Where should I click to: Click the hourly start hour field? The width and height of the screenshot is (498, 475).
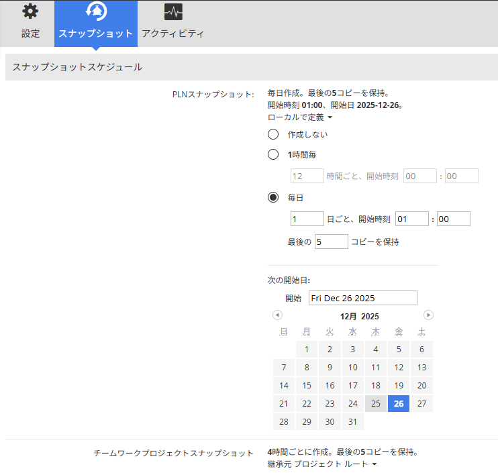click(x=420, y=176)
